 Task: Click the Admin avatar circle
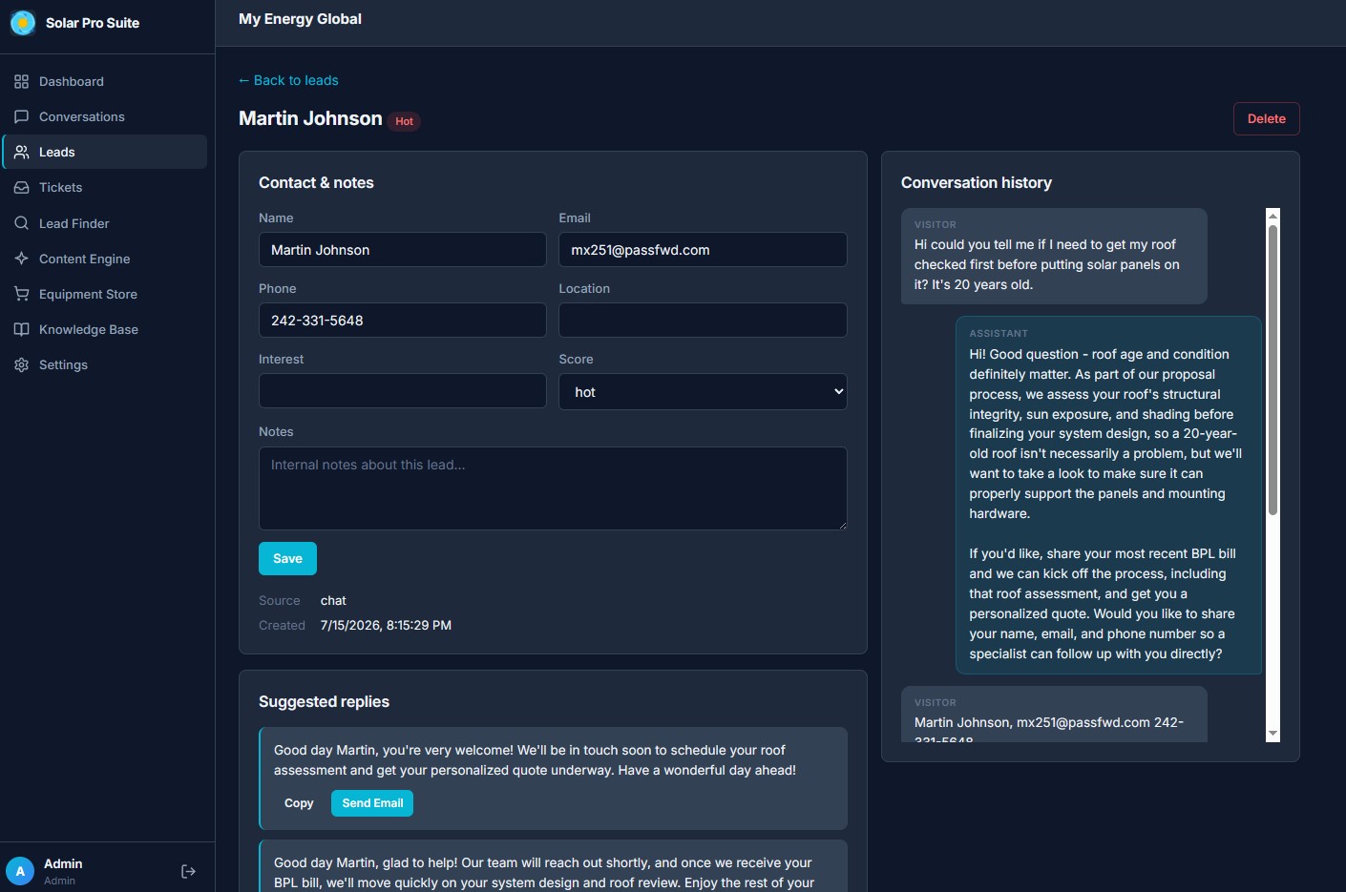coord(20,871)
